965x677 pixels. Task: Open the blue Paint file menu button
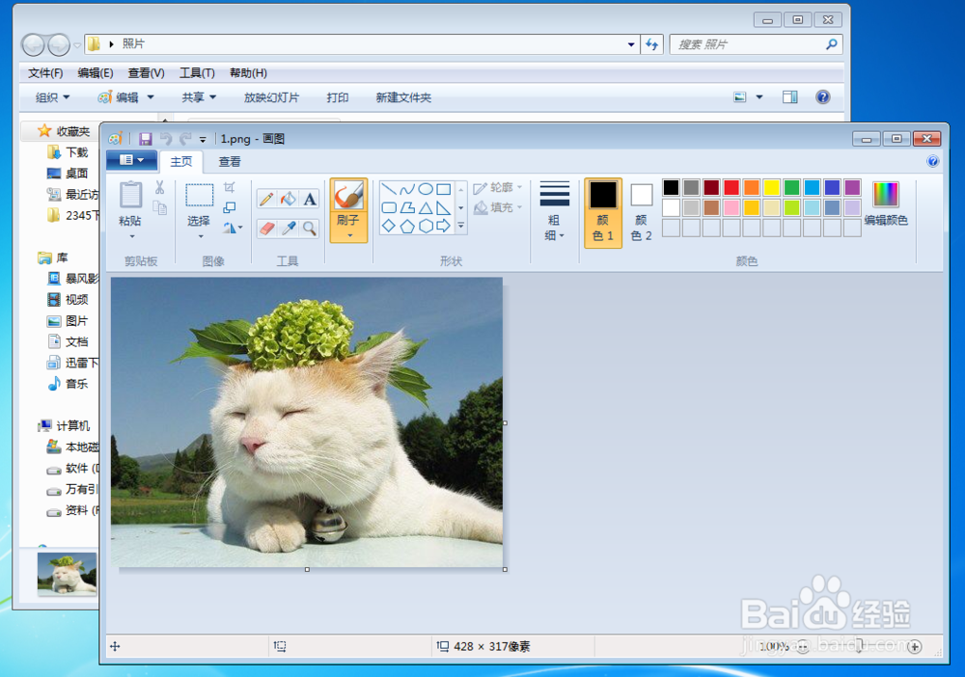tap(132, 160)
